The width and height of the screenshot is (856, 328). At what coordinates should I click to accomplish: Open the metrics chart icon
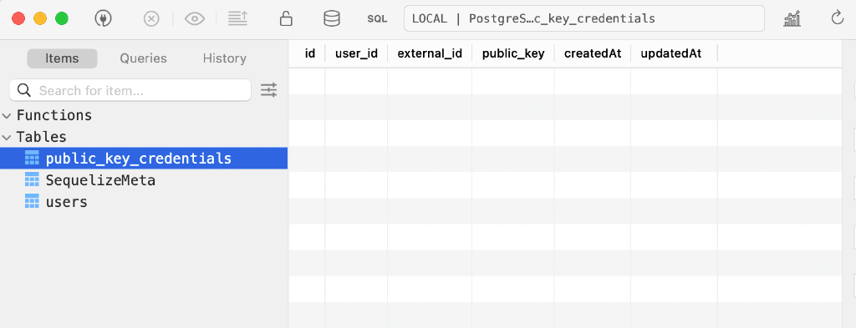792,18
